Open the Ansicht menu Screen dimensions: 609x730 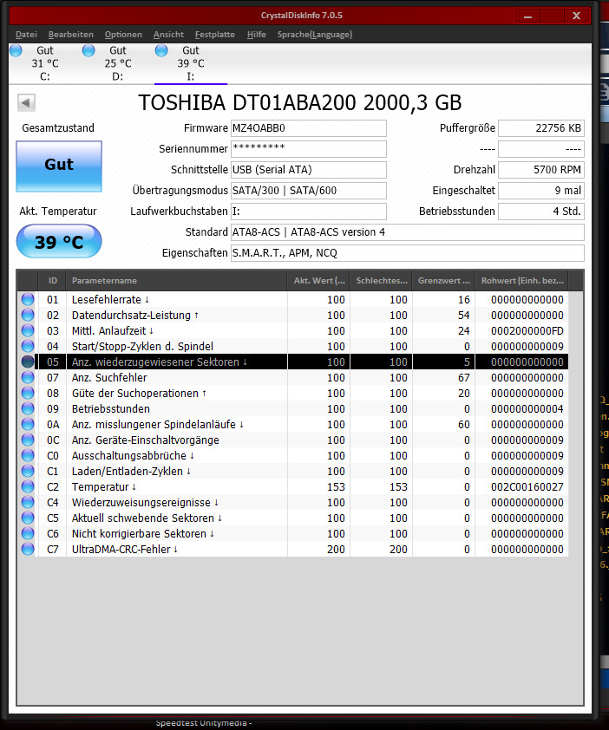(x=168, y=35)
